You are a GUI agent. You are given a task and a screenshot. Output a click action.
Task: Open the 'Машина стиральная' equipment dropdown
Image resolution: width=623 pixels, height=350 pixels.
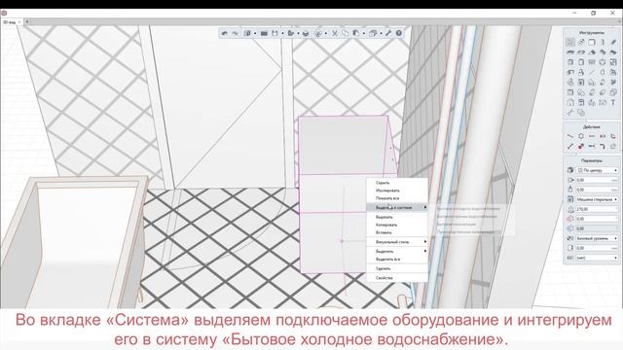(x=597, y=199)
